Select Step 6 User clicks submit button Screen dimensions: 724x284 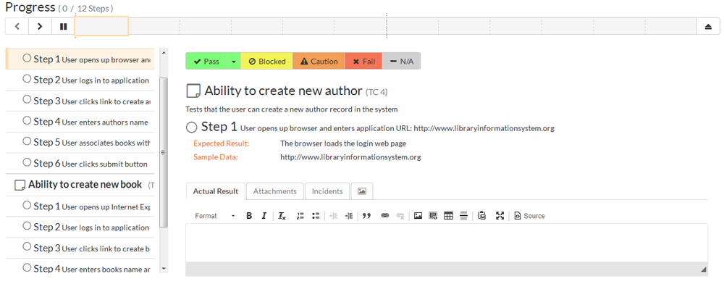tap(80, 164)
